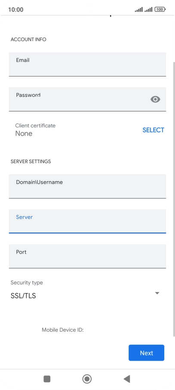Tap the Android back triangle icon
This screenshot has height=390, width=175.
pyautogui.click(x=127, y=379)
